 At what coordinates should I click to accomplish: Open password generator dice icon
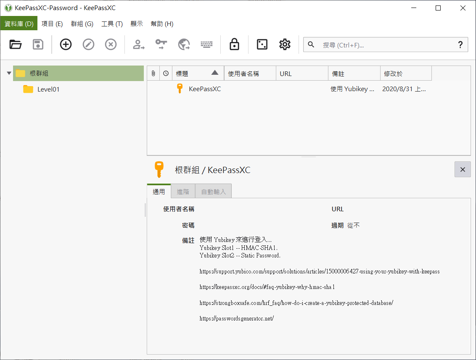262,45
